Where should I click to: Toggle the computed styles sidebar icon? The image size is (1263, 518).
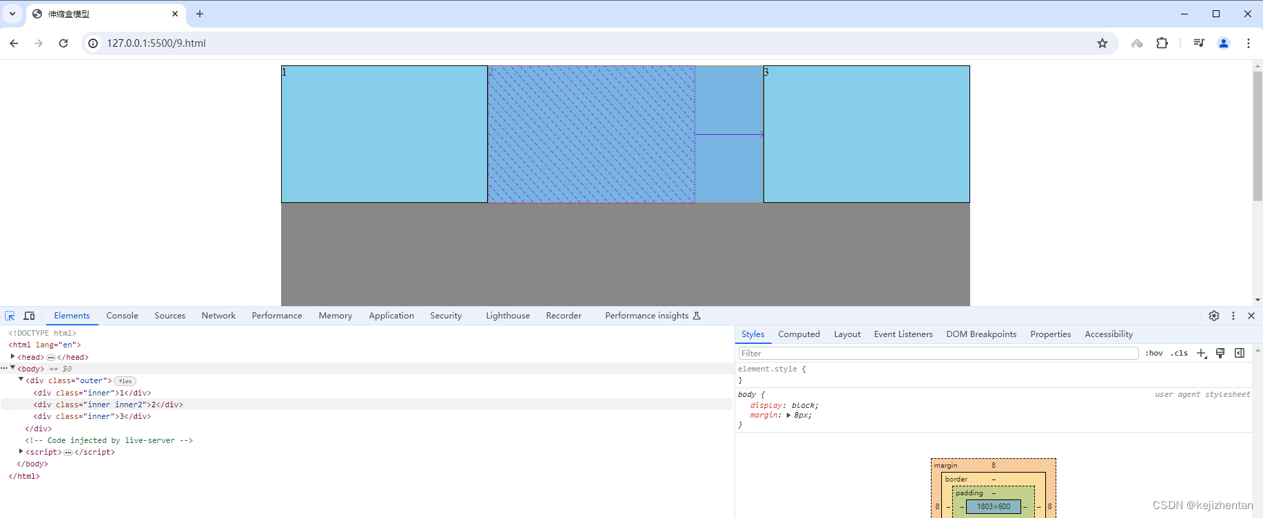(1240, 353)
